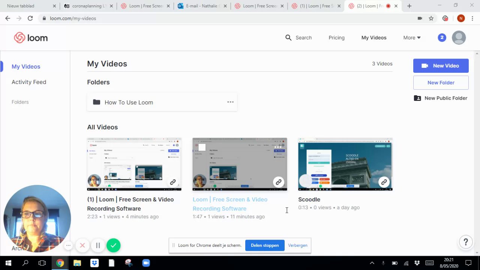Open File Explorer from the taskbar
Viewport: 480px width, 270px height.
[x=77, y=263]
